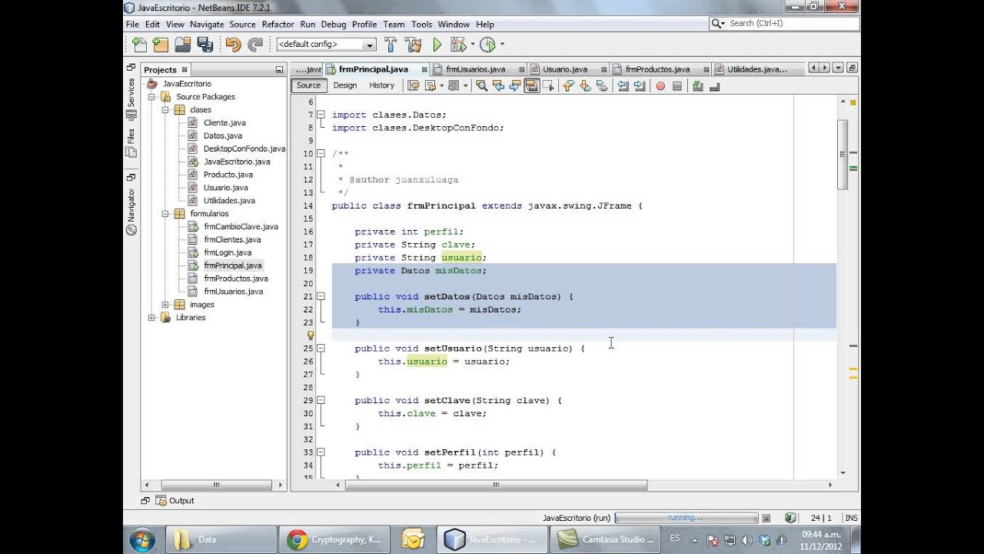Viewport: 984px width, 554px height.
Task: Open the History view button
Action: 381,85
